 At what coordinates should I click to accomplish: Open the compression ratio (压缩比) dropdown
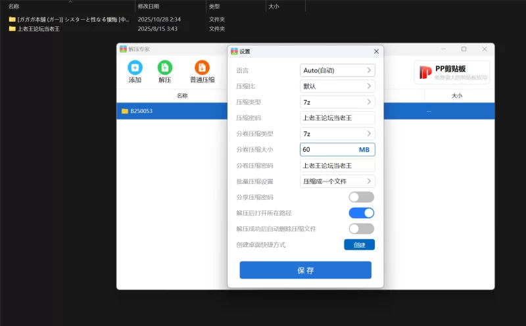[x=337, y=86]
